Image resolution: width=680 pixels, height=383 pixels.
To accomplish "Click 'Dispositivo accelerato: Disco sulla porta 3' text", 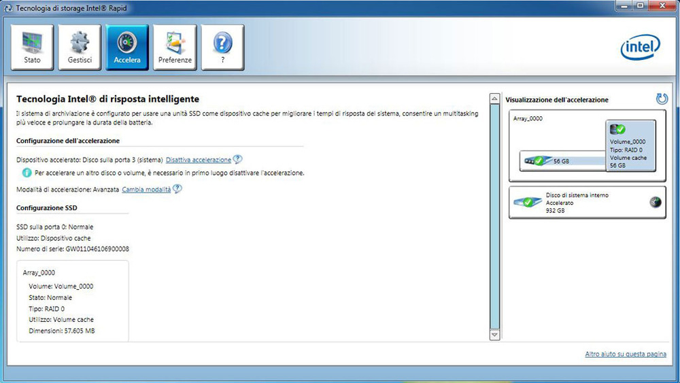I will tap(90, 160).
